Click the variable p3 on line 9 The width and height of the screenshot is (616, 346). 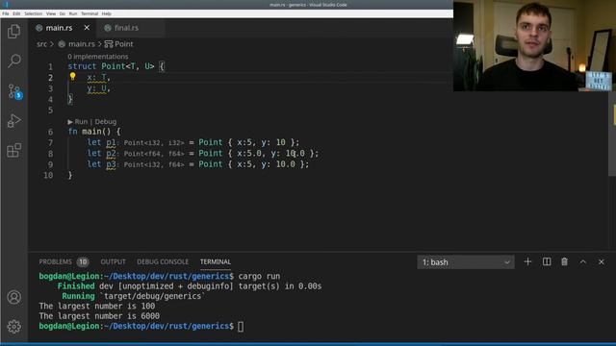point(112,164)
